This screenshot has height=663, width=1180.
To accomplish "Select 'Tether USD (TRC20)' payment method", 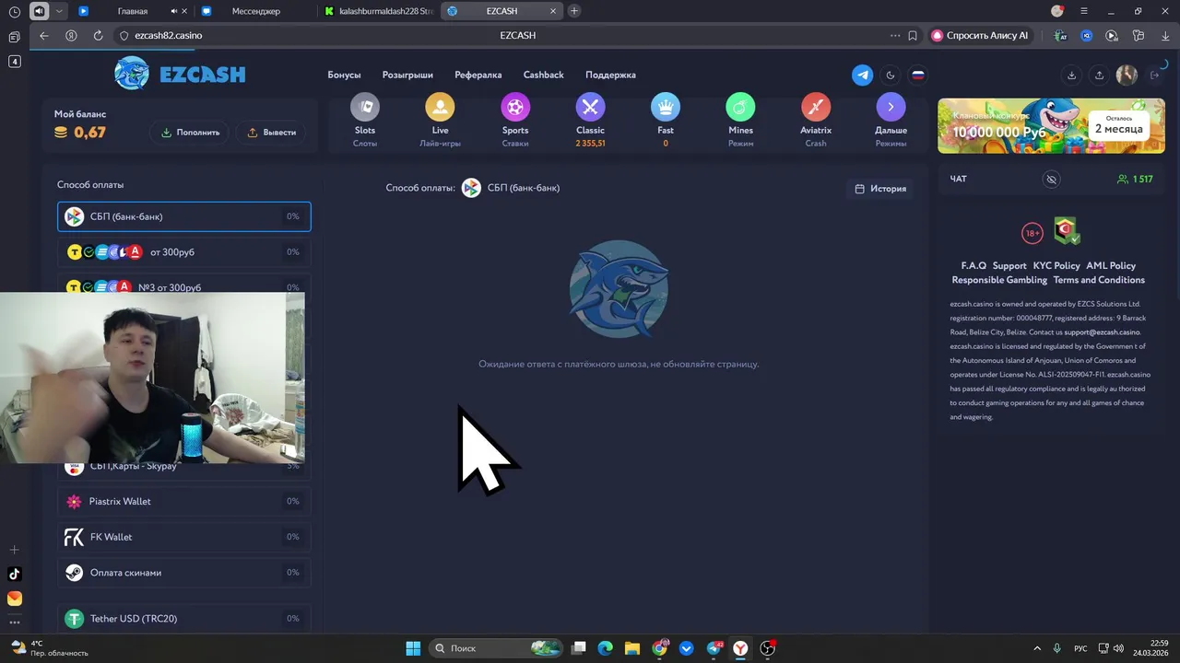I will tap(184, 619).
